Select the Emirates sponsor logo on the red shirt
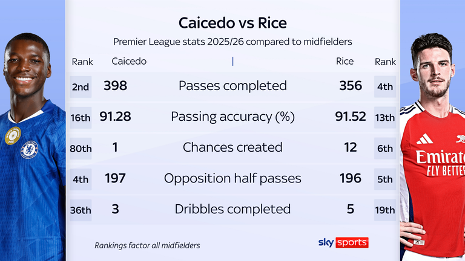Screen dimensions: 465x261 pos(440,161)
